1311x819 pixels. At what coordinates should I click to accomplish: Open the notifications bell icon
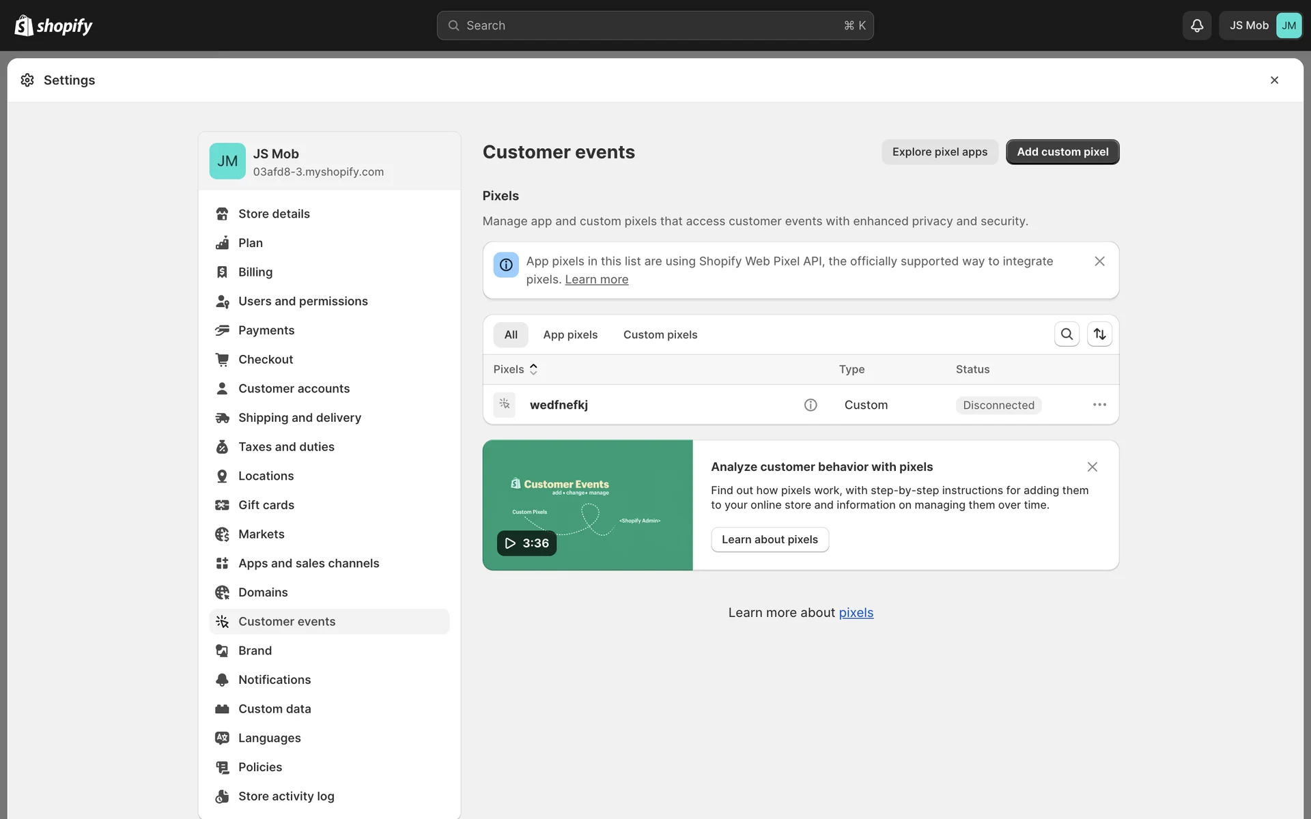point(1196,25)
